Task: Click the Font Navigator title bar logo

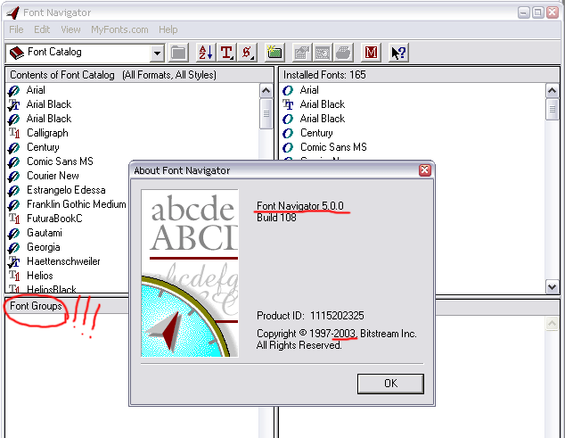Action: 13,12
